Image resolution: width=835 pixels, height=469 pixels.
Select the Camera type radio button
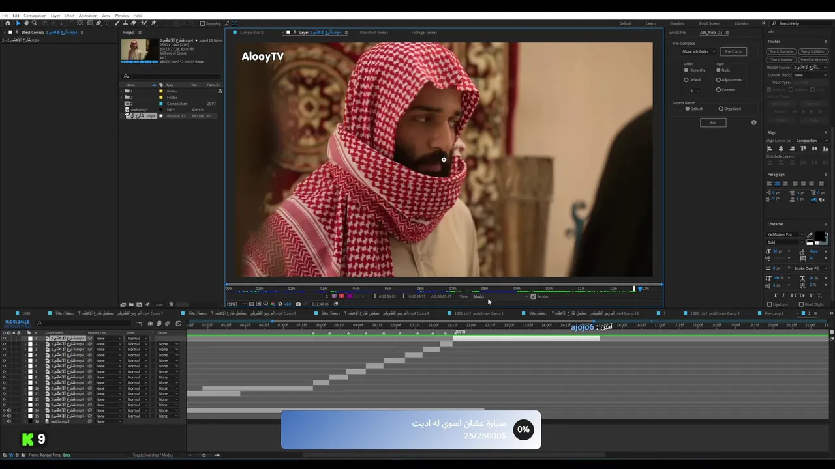pos(718,90)
